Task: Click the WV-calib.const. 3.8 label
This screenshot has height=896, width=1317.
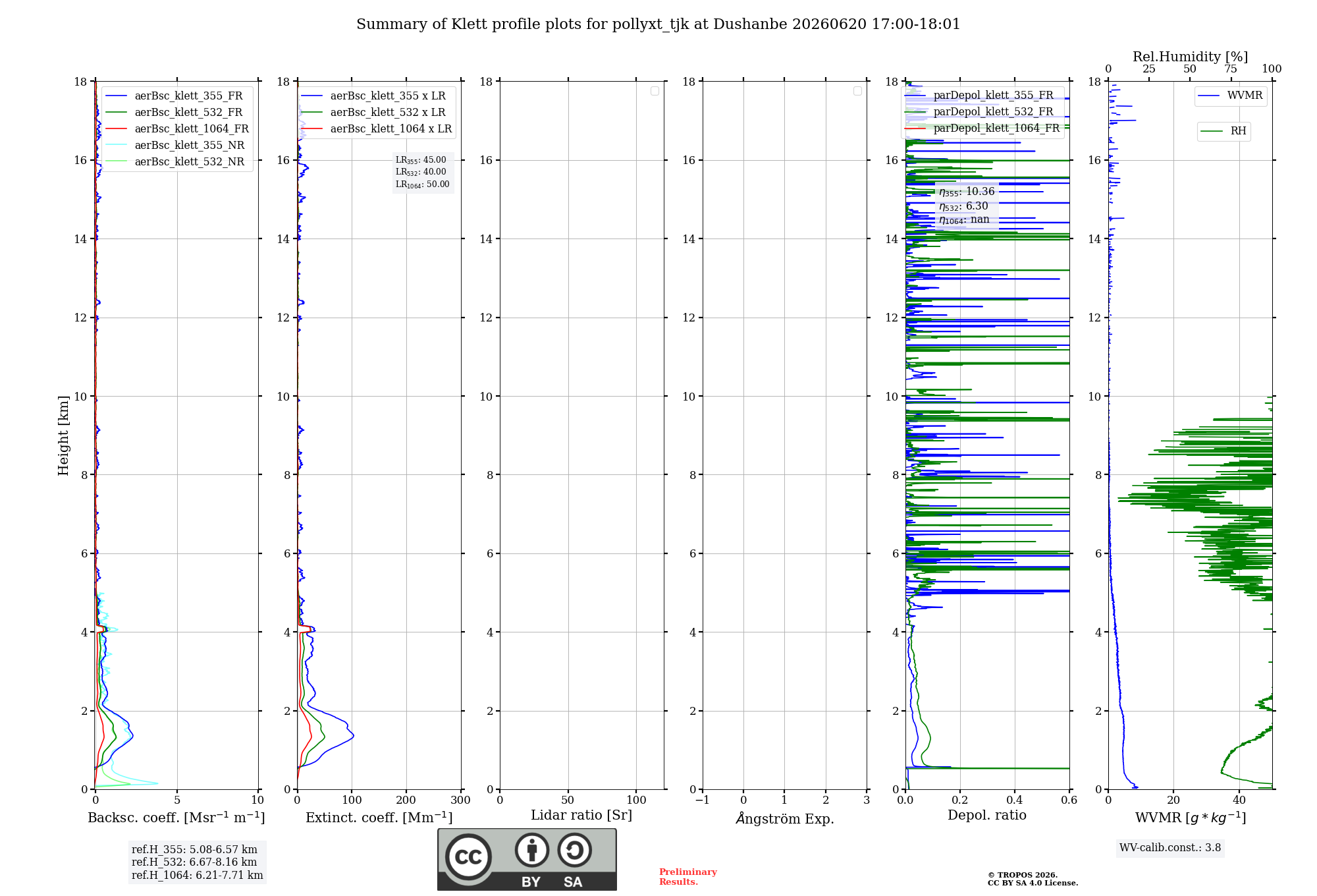Action: pyautogui.click(x=1170, y=848)
